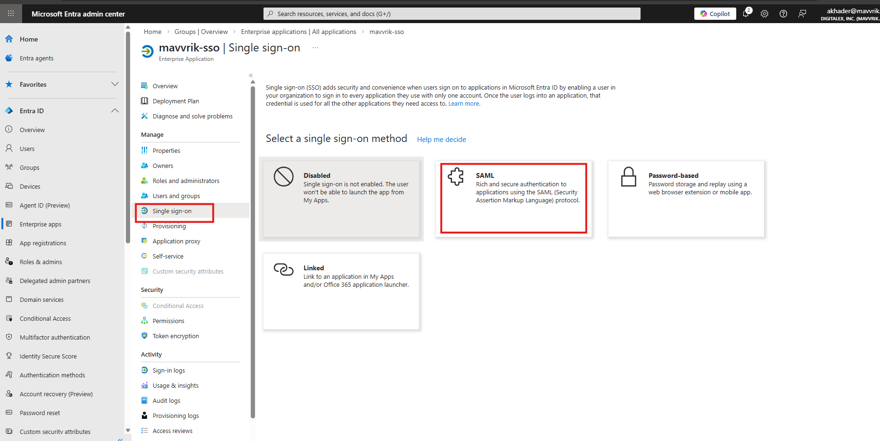Follow the Learn more link
The width and height of the screenshot is (880, 441).
coord(464,104)
